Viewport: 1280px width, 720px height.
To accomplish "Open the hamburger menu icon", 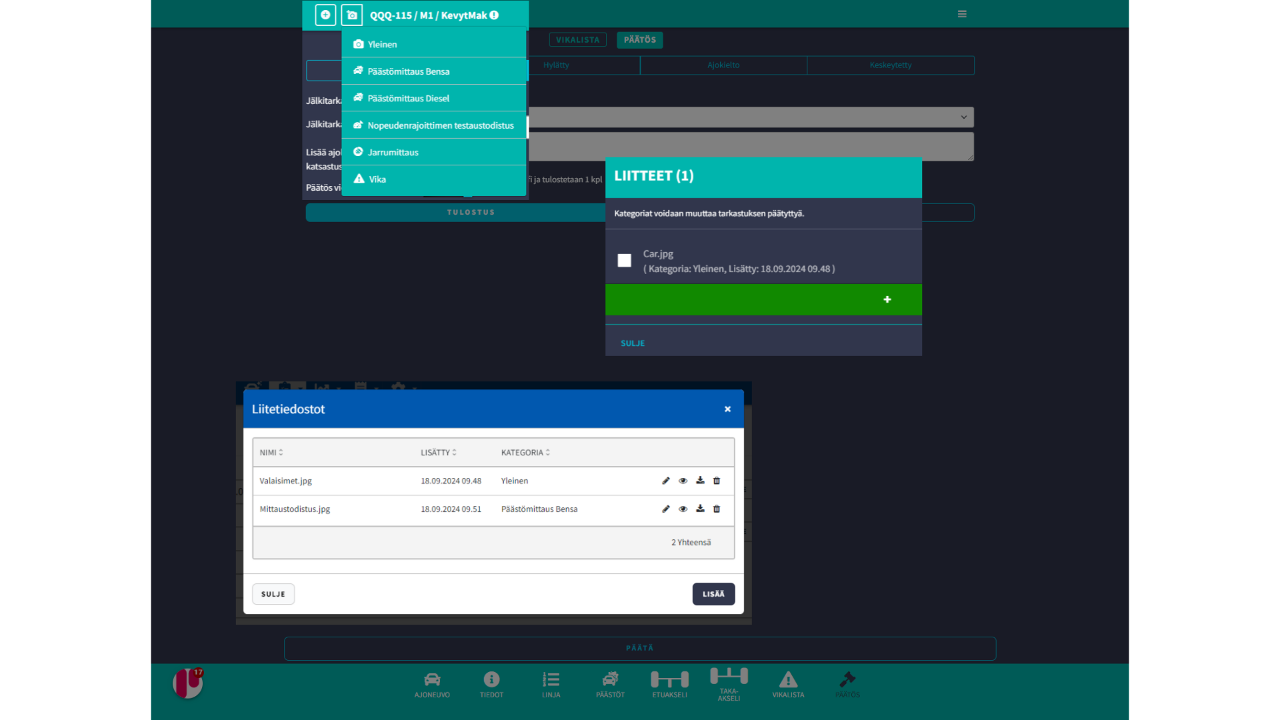I will click(x=962, y=14).
